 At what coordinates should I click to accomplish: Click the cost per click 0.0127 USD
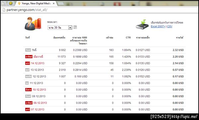coord(143,50)
